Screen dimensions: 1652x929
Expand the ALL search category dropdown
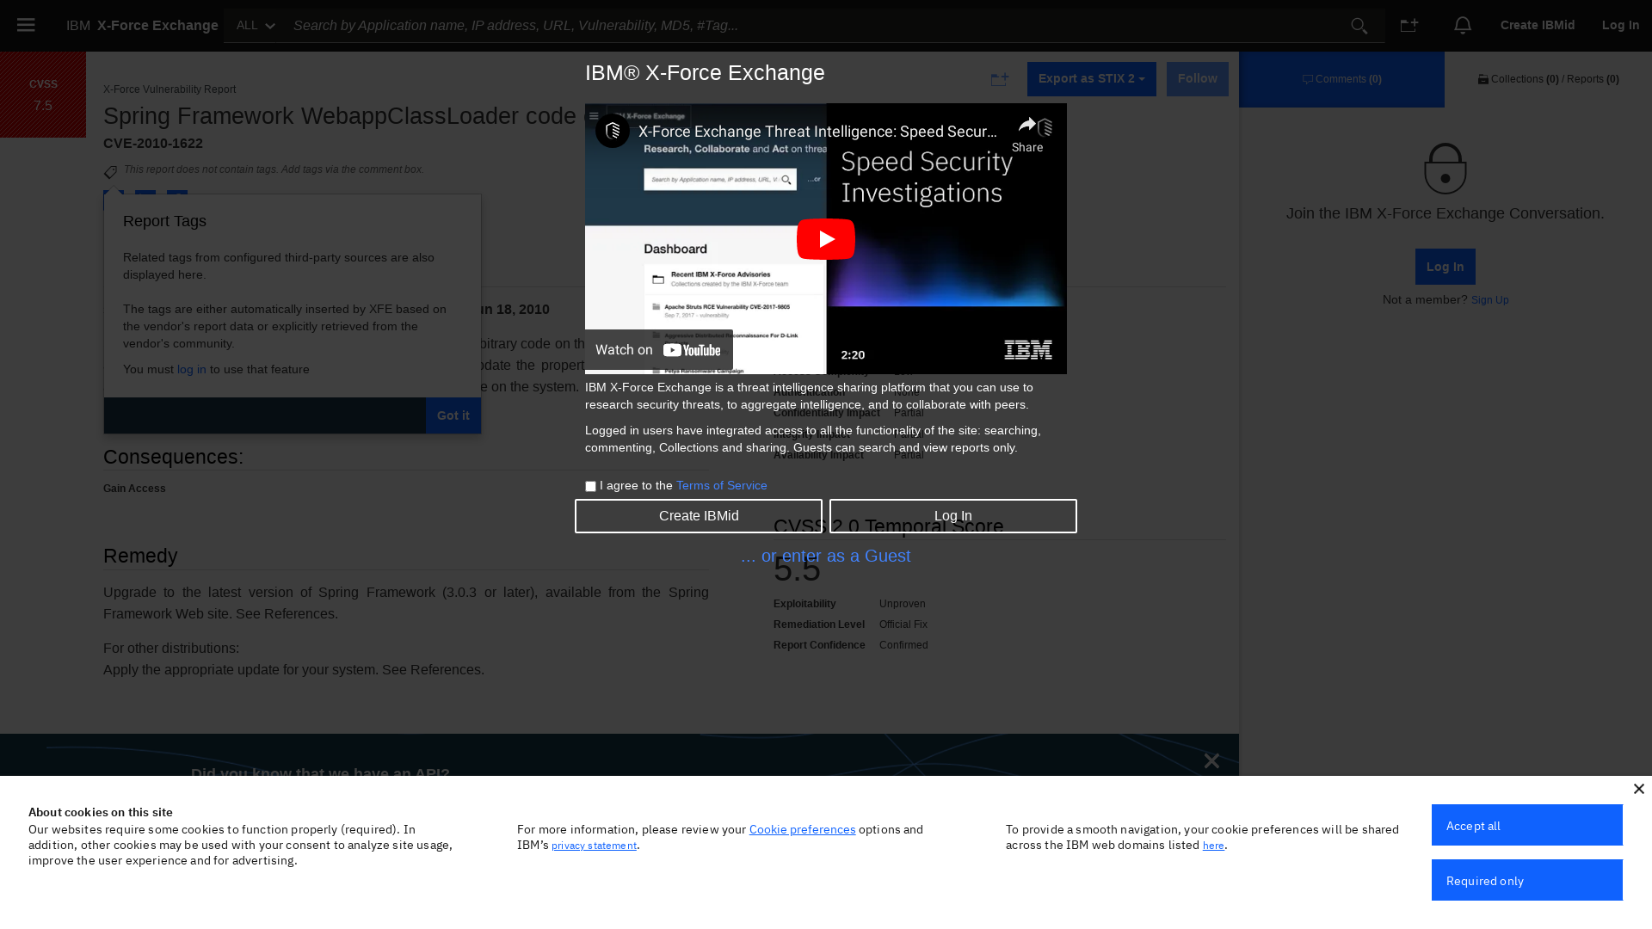[256, 26]
